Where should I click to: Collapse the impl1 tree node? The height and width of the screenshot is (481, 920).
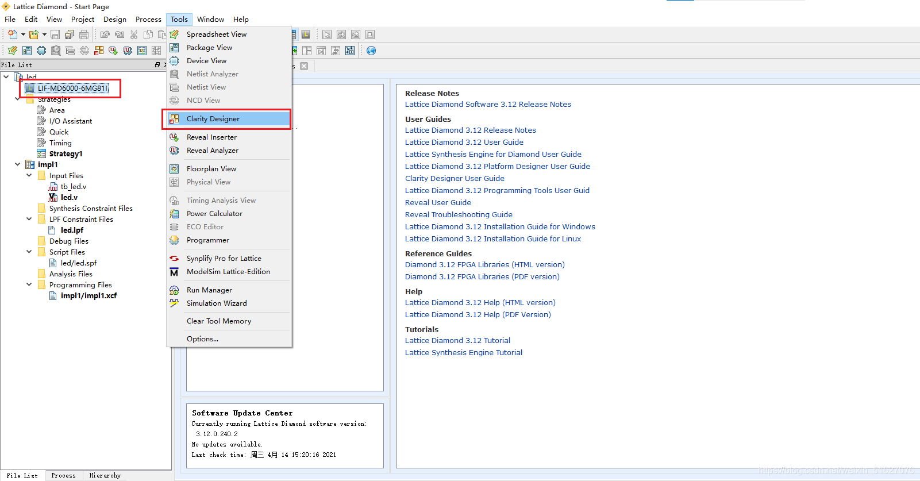(17, 164)
